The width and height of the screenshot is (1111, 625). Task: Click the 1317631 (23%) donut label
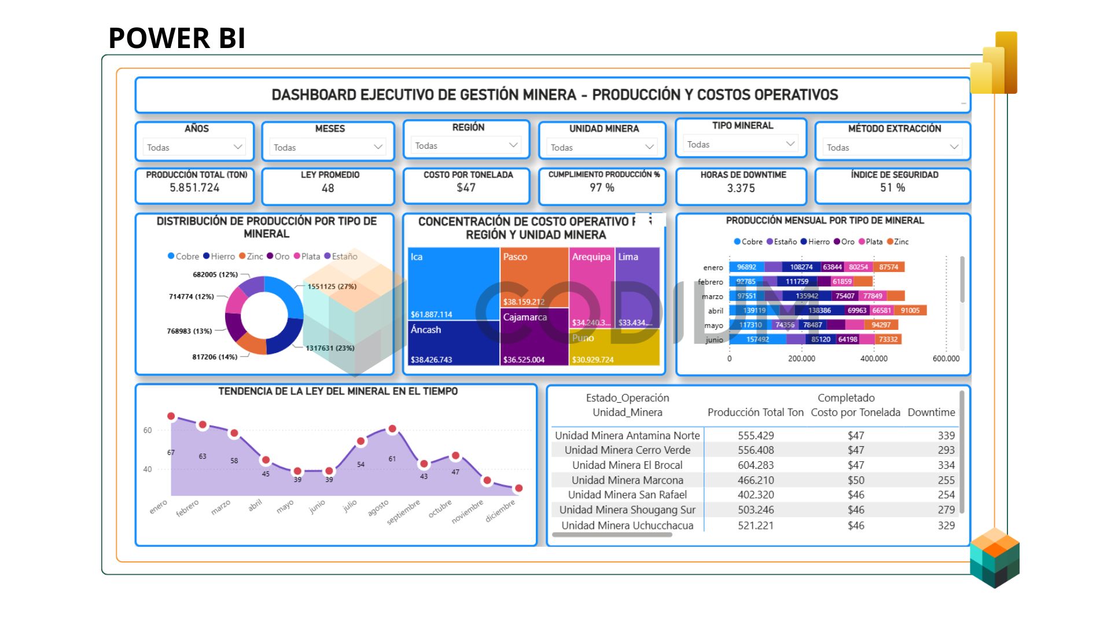pos(330,348)
